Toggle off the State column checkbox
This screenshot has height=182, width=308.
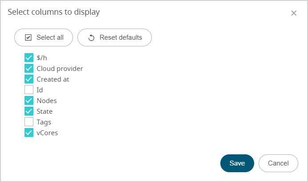tap(29, 111)
